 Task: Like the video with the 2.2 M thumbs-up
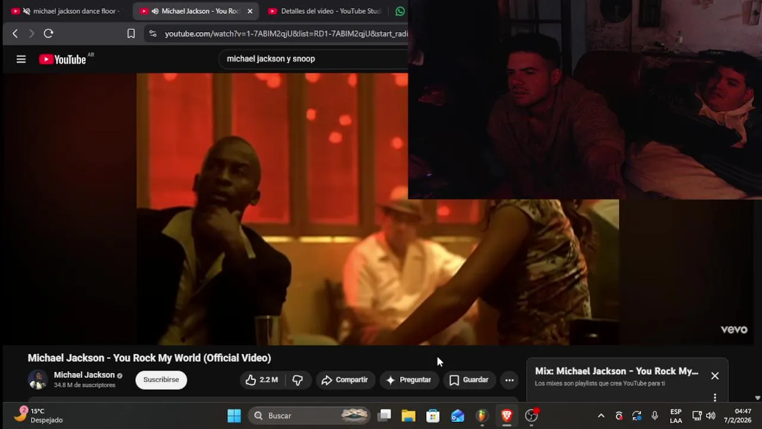coord(262,380)
